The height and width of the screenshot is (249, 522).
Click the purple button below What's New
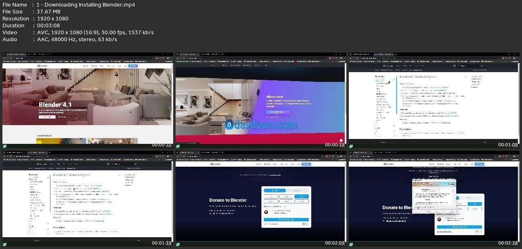[x=278, y=112]
